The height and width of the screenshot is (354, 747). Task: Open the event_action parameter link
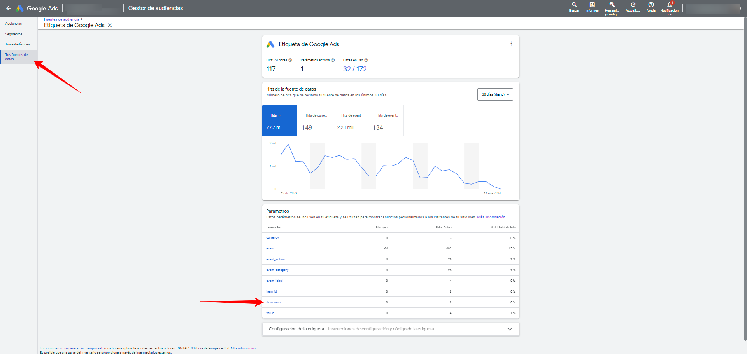pos(275,259)
